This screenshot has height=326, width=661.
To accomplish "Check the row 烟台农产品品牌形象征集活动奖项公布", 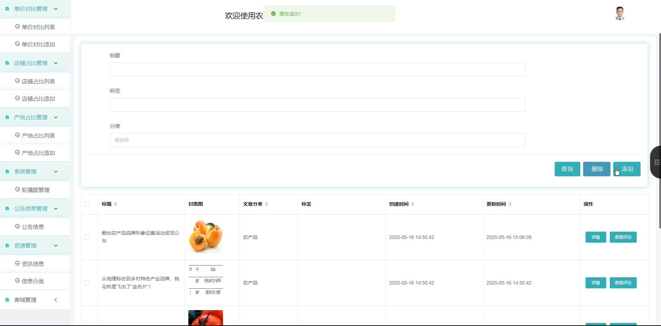I will click(x=87, y=237).
